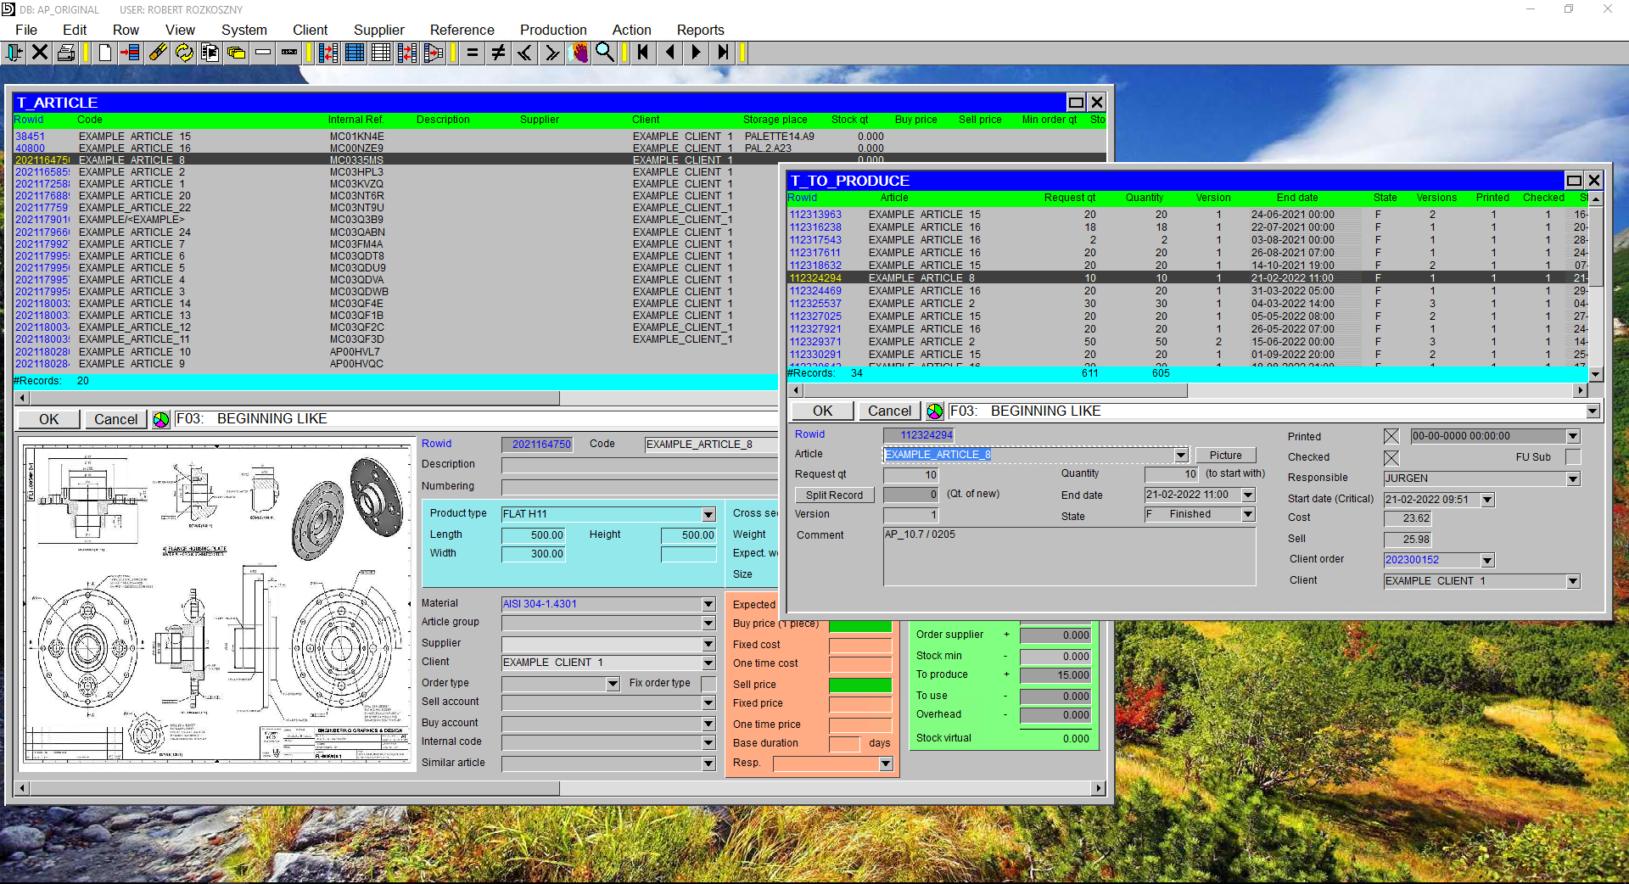
Task: Click the search magnifier toolbar icon
Action: [x=605, y=53]
